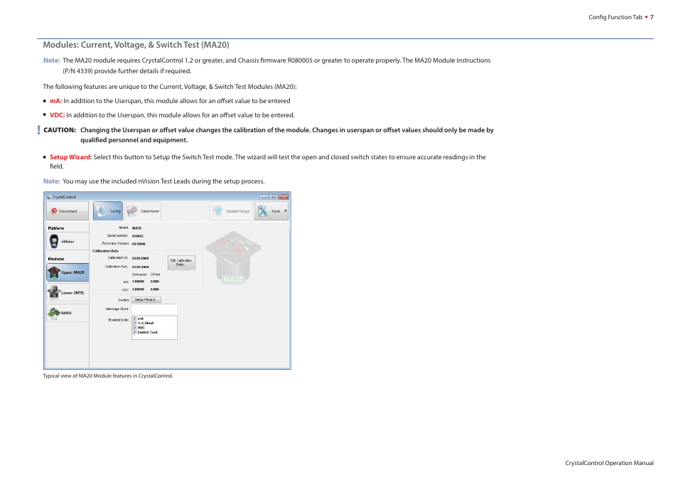This screenshot has width=678, height=480.
Task: Click the Config gears icon
Action: (102, 210)
